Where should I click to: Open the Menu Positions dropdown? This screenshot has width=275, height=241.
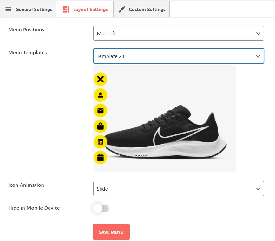click(x=178, y=33)
